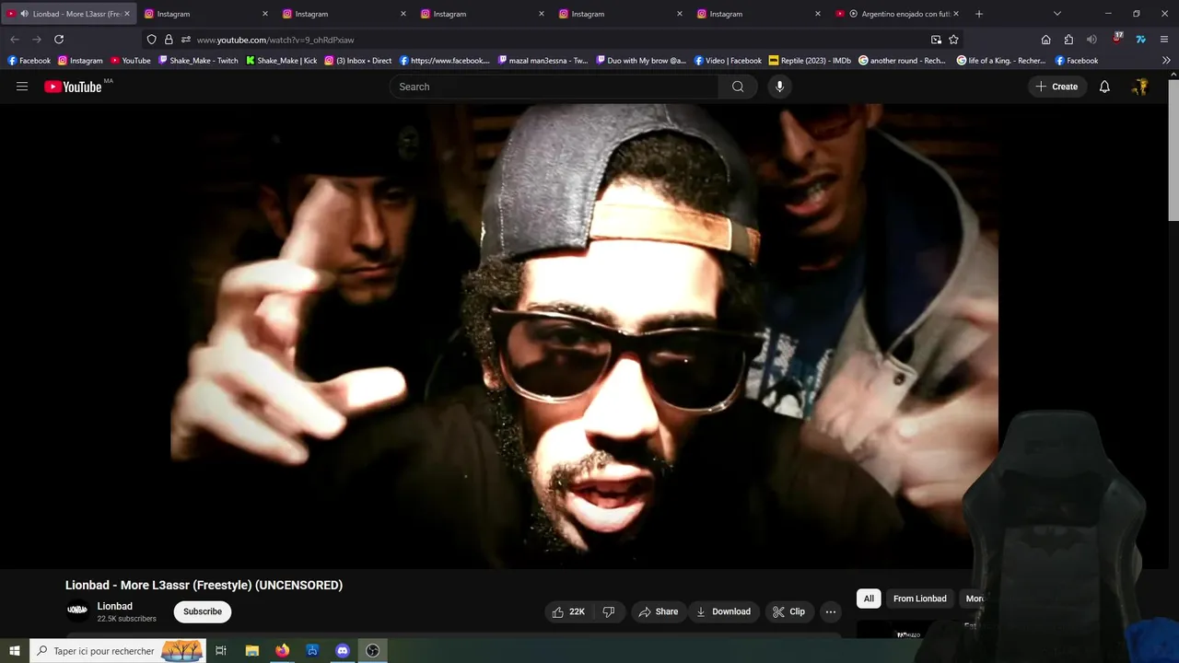Open Reptile (2023) - IMDb bookmark
The height and width of the screenshot is (663, 1179).
click(810, 61)
